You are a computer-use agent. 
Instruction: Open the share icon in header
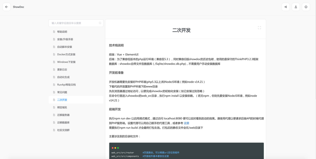pyautogui.click(x=286, y=7)
